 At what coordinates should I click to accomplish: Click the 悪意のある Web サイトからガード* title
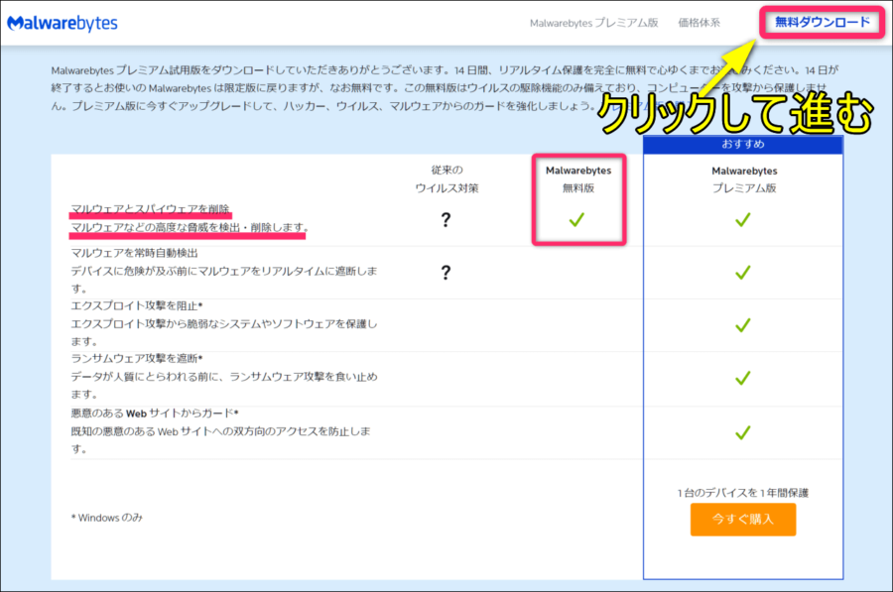[x=155, y=414]
